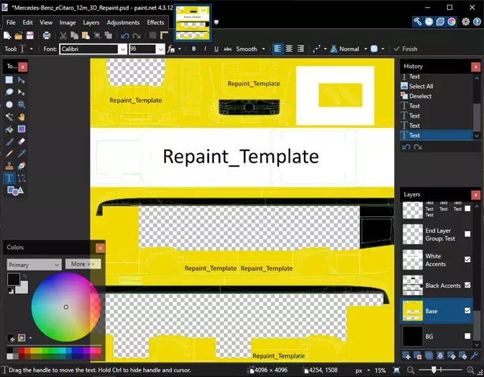Hide the White Accents layer
The image size is (484, 377).
[x=467, y=259]
